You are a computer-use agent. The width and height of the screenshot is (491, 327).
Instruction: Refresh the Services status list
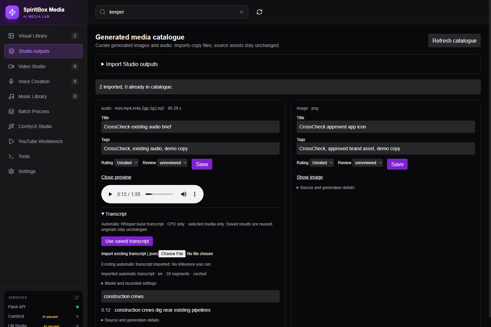[77, 297]
